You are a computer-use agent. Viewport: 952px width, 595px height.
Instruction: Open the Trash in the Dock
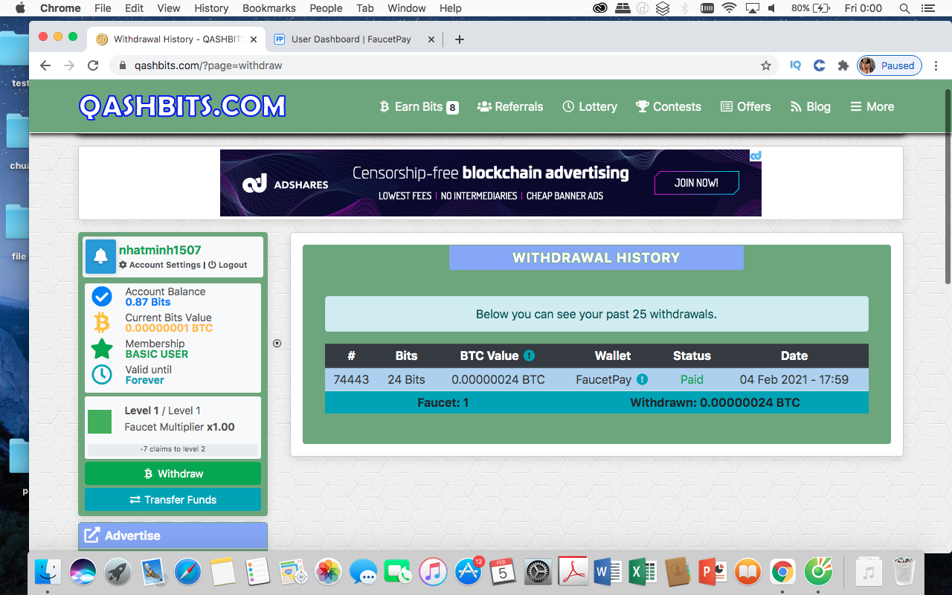903,572
